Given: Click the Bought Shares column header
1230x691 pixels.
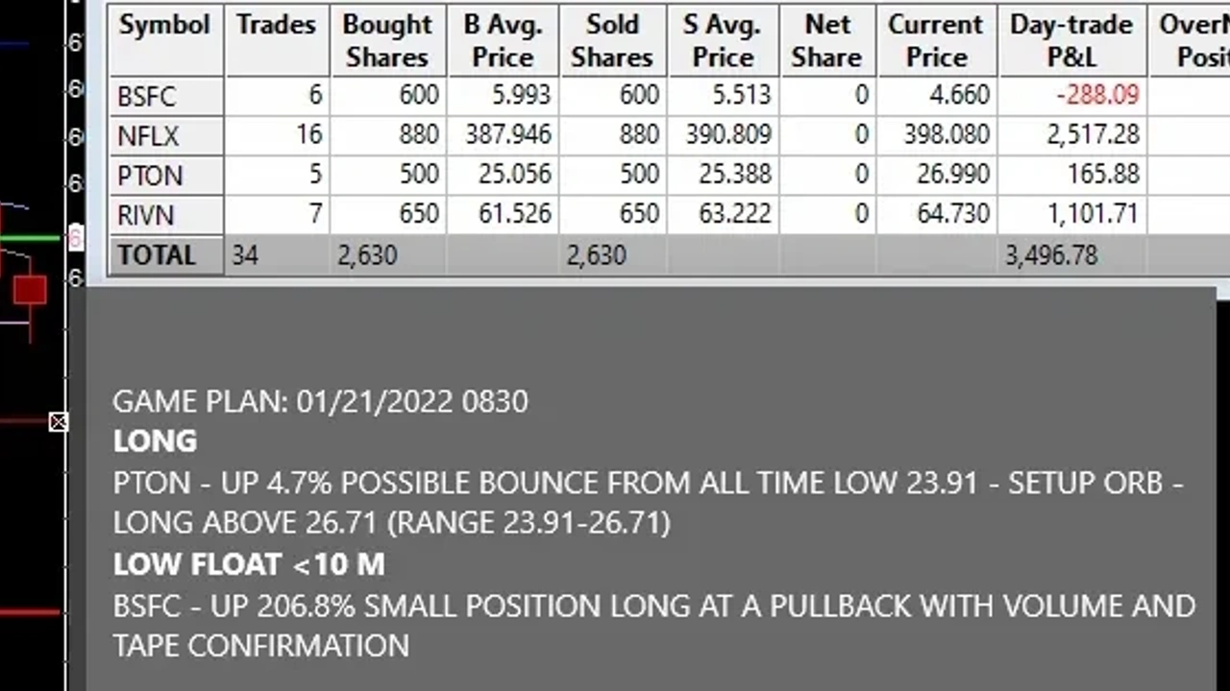Looking at the screenshot, I should pyautogui.click(x=387, y=40).
